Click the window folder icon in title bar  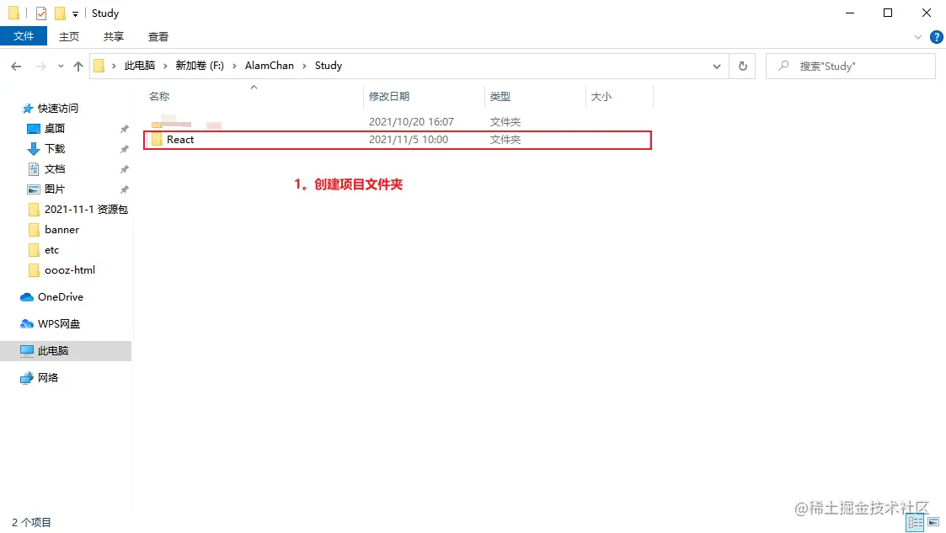tap(13, 13)
